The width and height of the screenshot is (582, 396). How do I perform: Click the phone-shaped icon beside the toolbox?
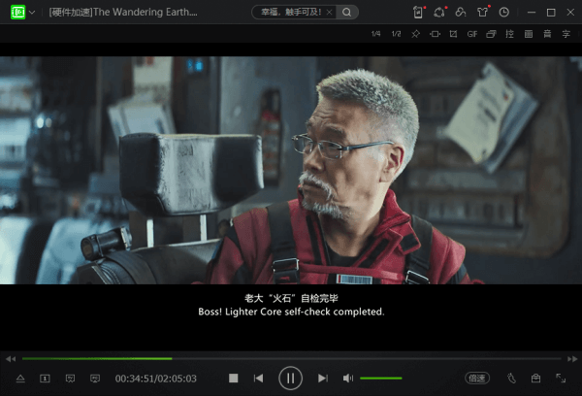pyautogui.click(x=511, y=379)
